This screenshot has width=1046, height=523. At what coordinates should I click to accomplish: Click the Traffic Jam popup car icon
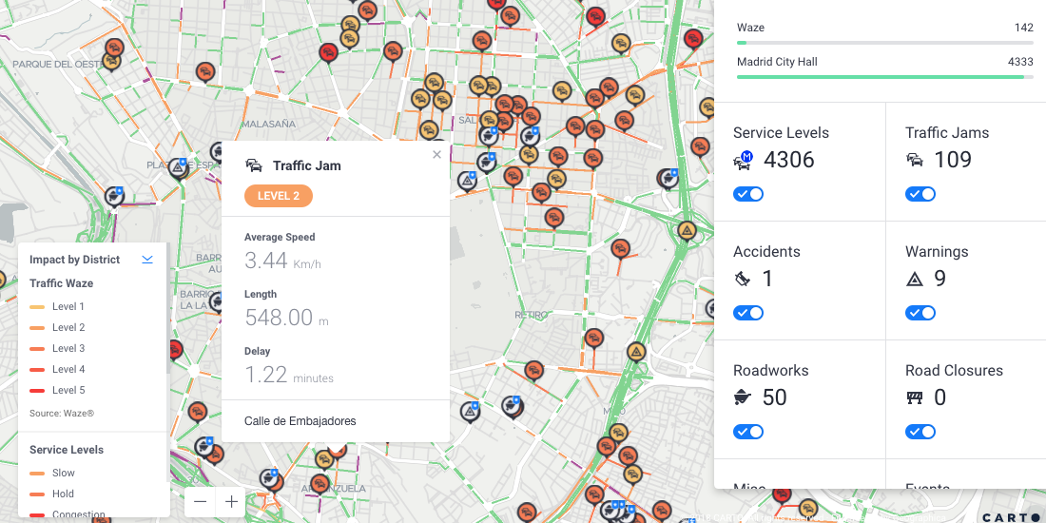[254, 165]
